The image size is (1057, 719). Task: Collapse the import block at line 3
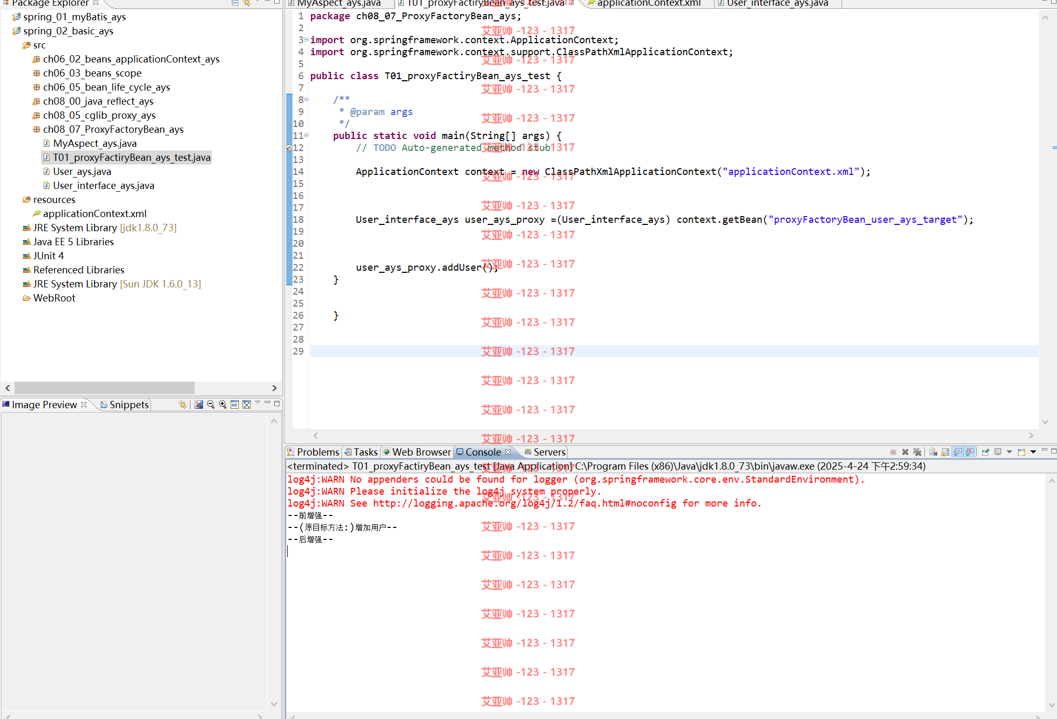(x=307, y=40)
